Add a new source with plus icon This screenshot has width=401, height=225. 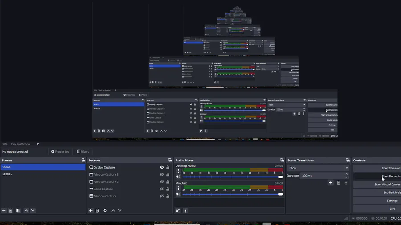pyautogui.click(x=90, y=210)
